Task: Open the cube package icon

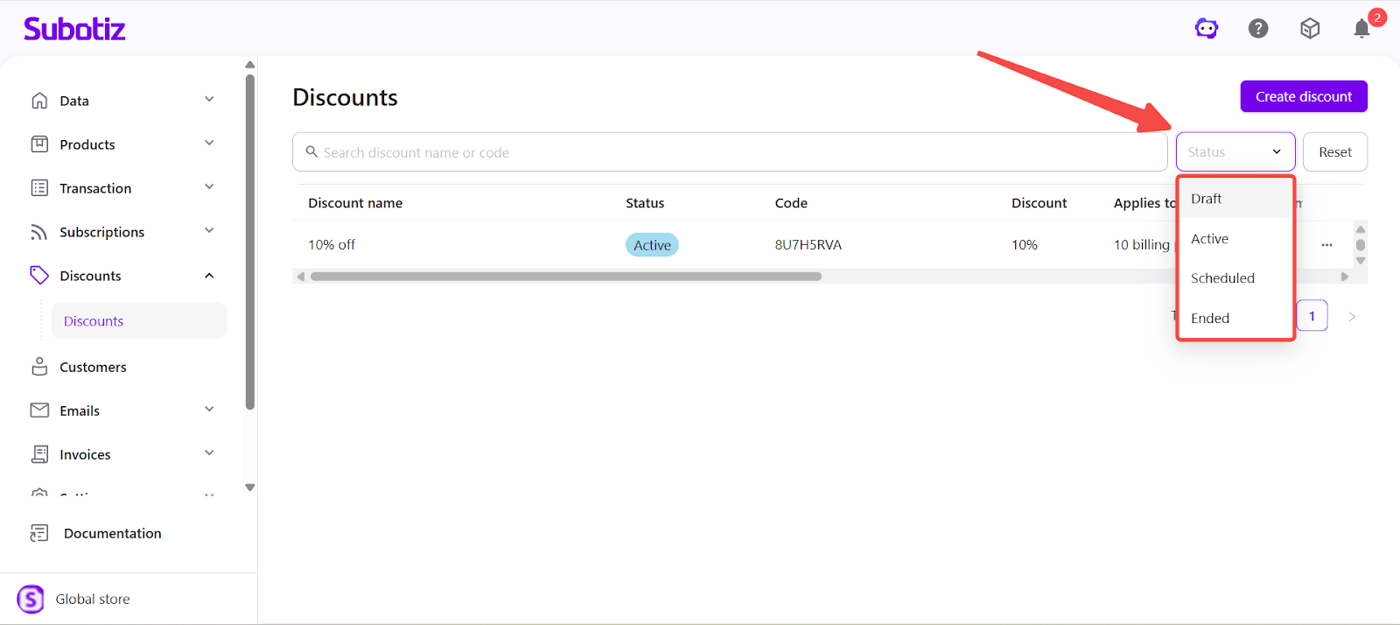Action: [x=1310, y=29]
